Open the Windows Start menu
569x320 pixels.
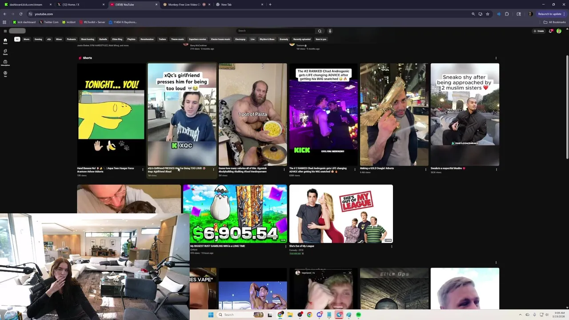(211, 315)
